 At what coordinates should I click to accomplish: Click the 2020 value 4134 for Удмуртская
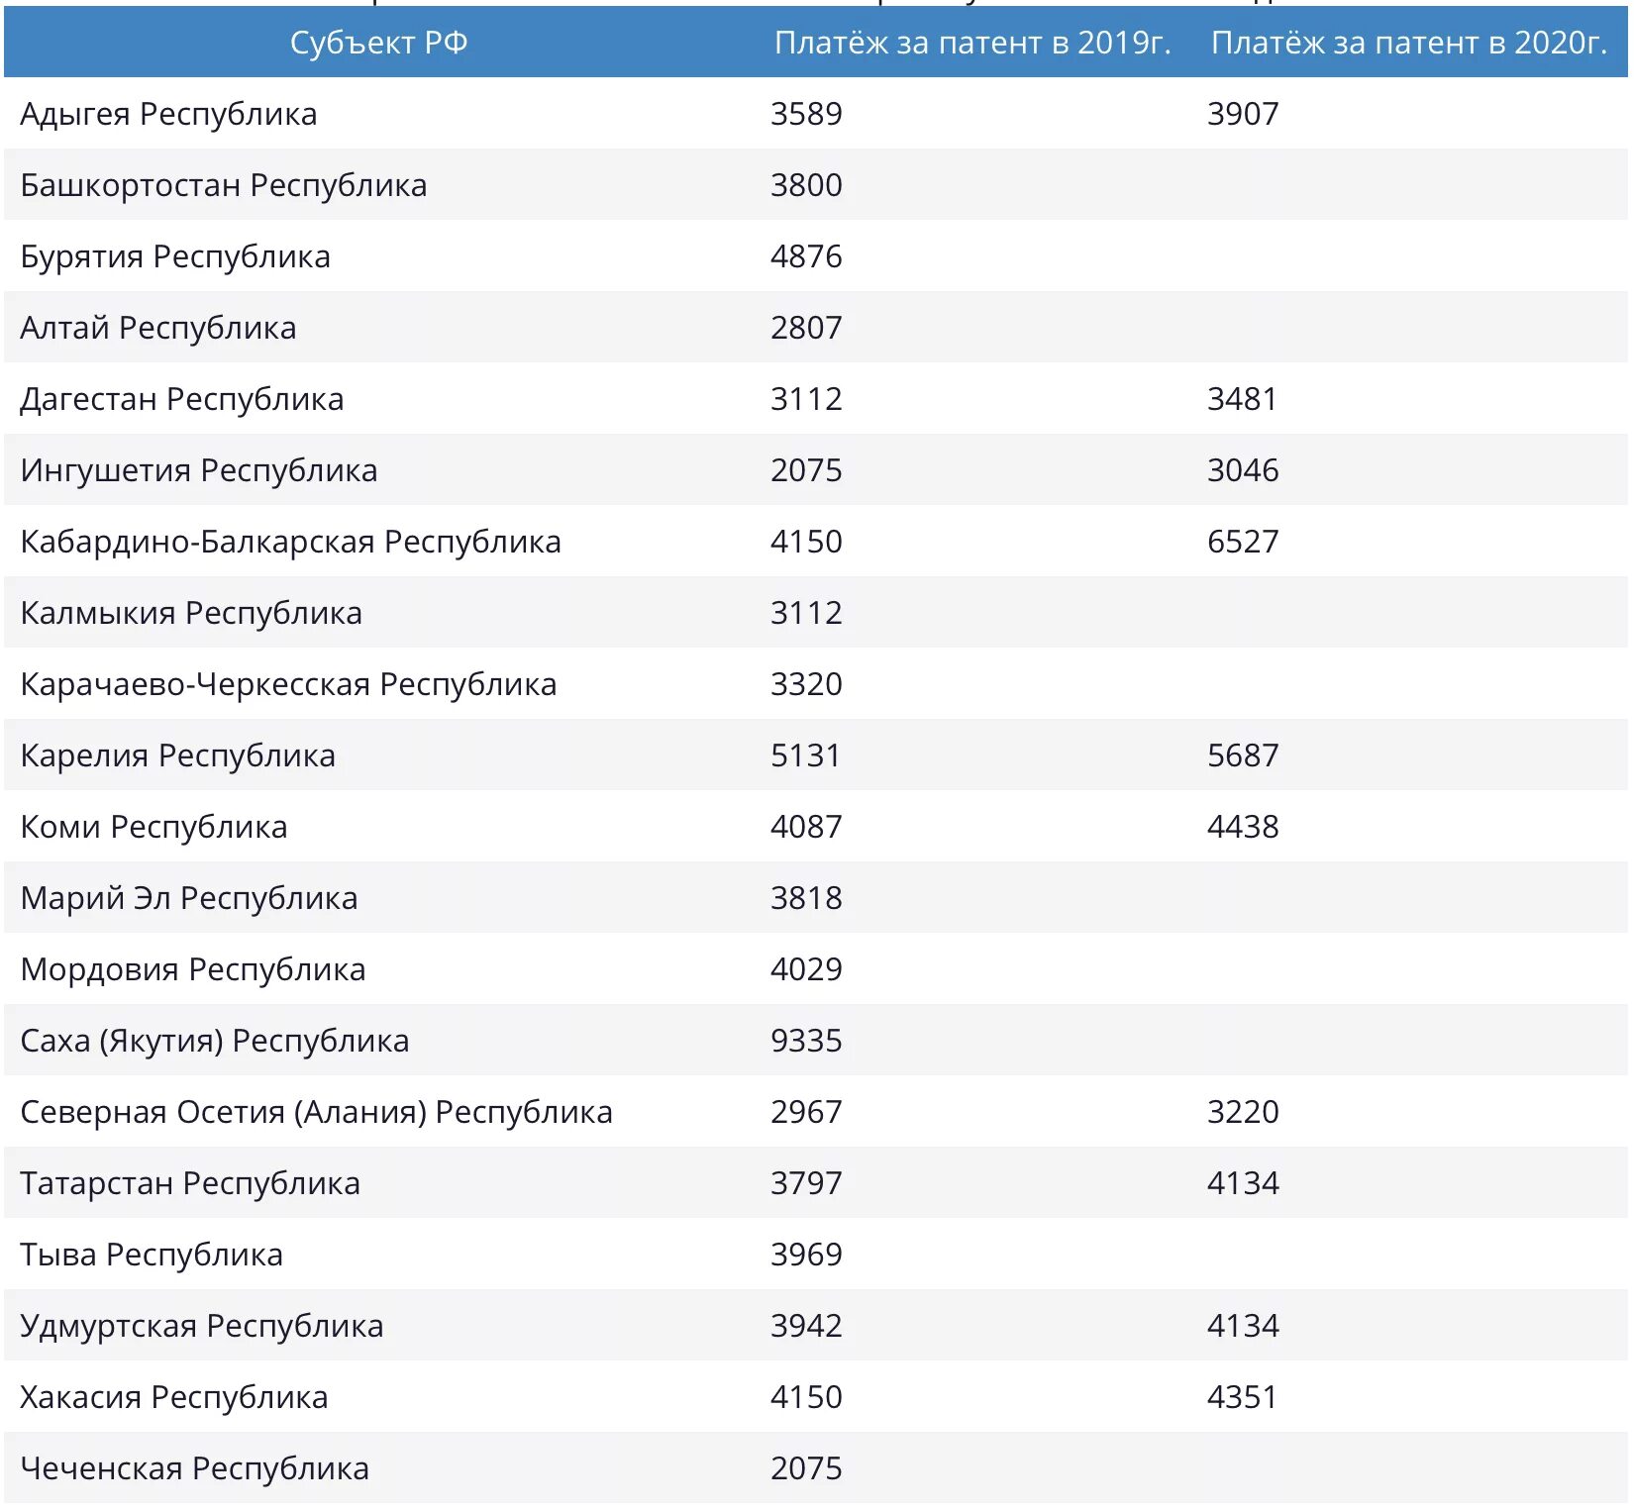click(x=1243, y=1326)
